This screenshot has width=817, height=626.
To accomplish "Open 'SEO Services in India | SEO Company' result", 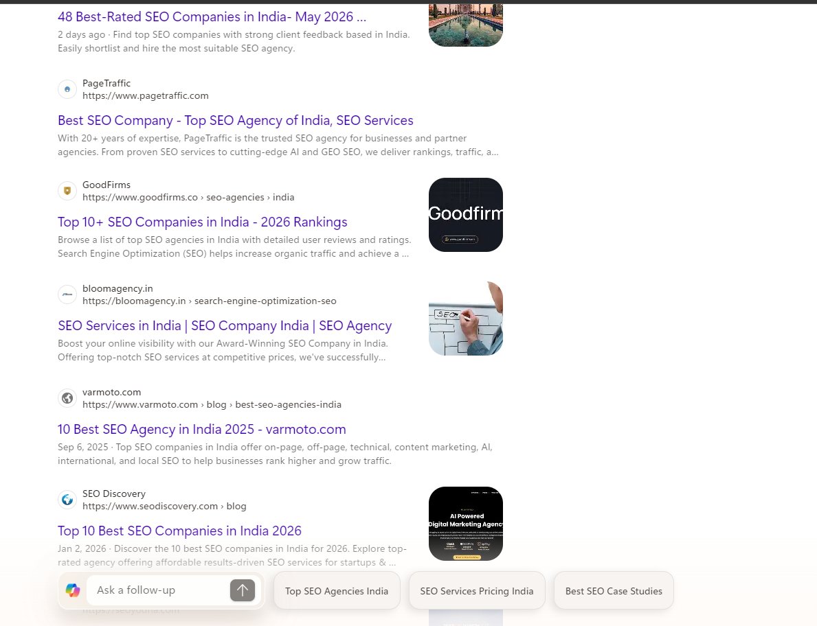I will click(225, 326).
